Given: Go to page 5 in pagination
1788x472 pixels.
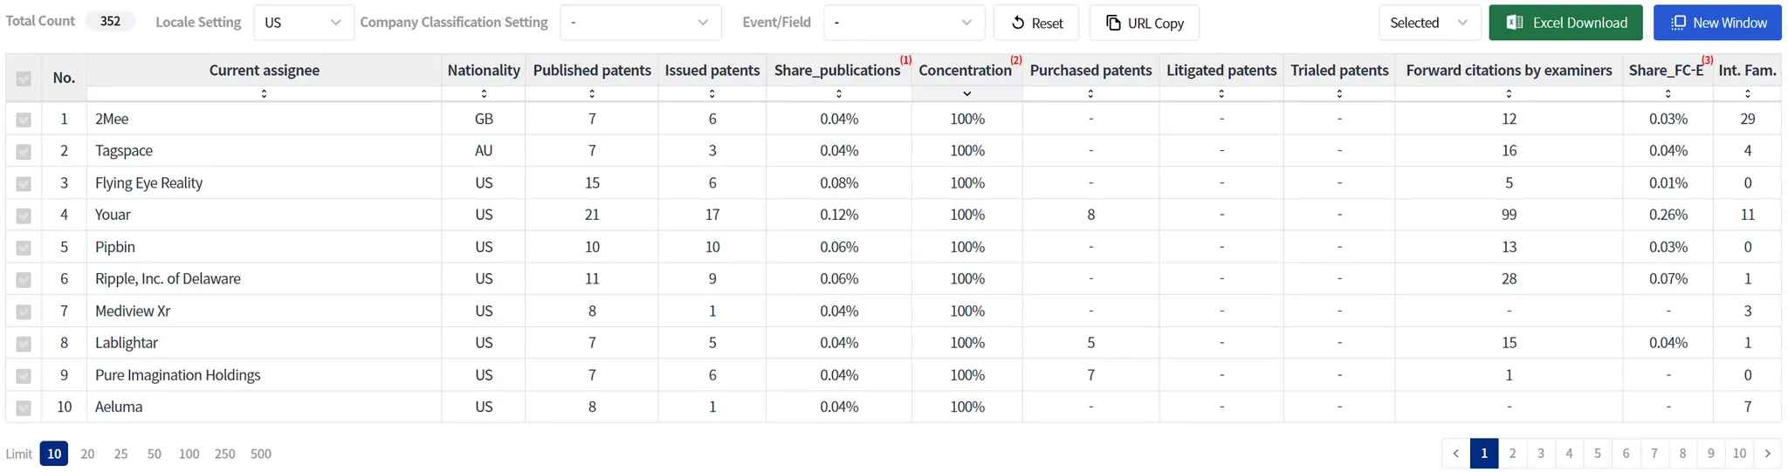Looking at the screenshot, I should (x=1598, y=453).
